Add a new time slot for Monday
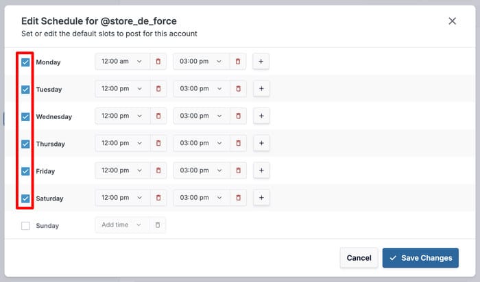 click(261, 62)
